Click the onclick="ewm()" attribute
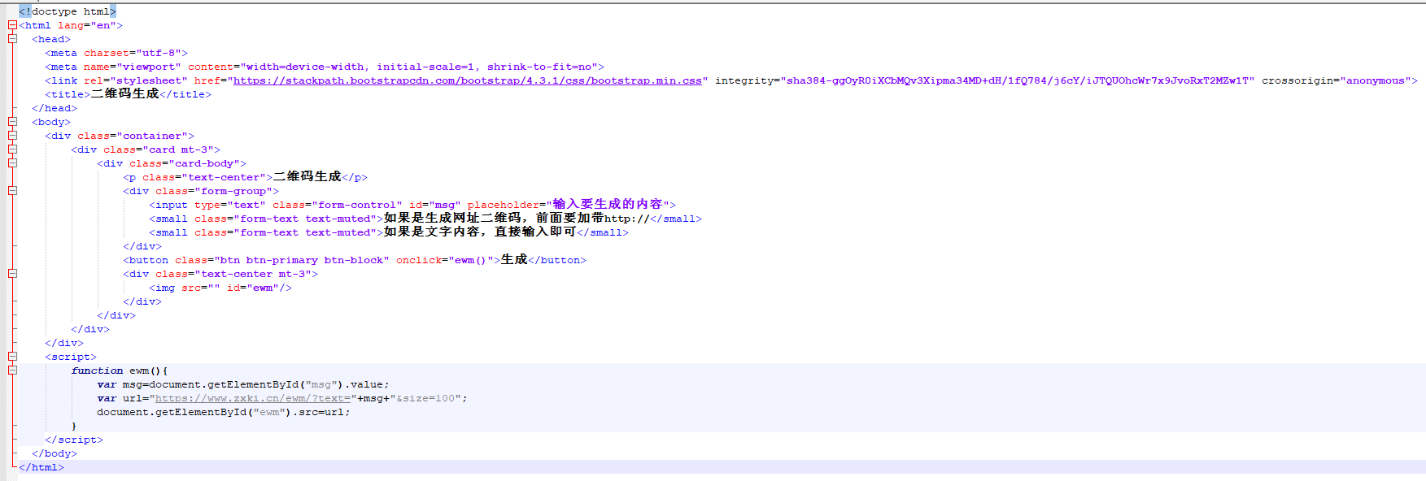The height and width of the screenshot is (481, 1426). (x=445, y=260)
